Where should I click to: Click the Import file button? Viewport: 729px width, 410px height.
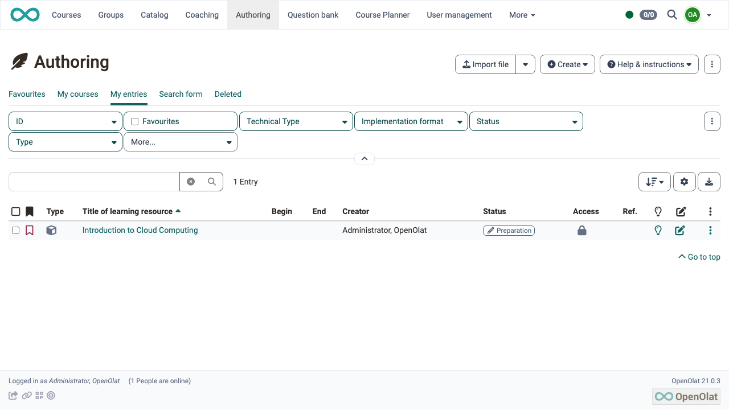486,64
